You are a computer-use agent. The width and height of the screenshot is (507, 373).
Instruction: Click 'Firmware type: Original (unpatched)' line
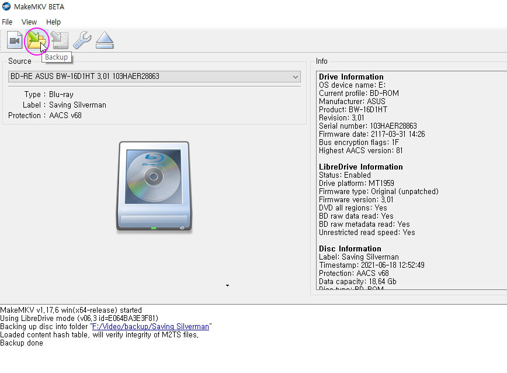click(378, 192)
